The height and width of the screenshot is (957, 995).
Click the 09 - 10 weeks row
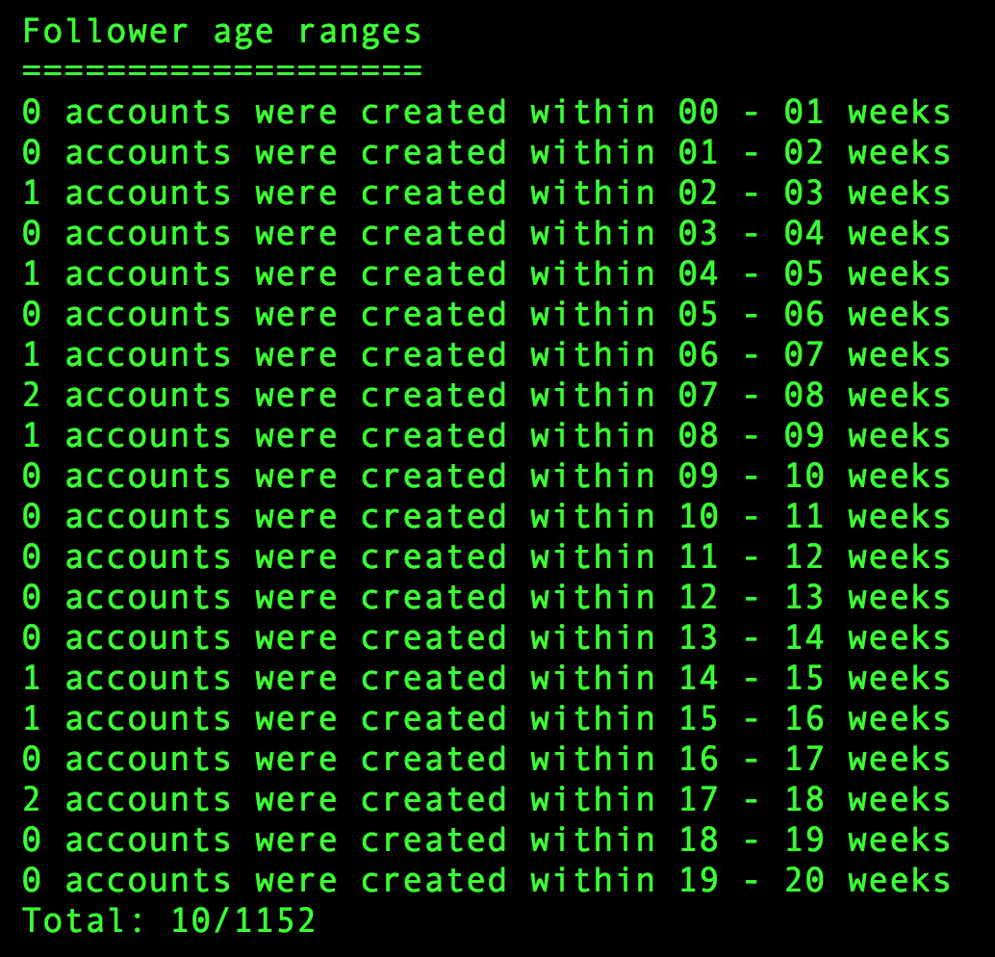[x=487, y=477]
